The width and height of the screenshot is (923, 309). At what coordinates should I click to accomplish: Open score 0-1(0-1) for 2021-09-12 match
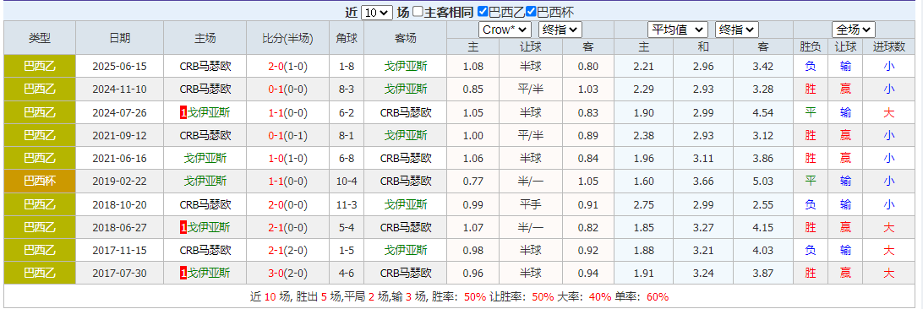coord(287,135)
